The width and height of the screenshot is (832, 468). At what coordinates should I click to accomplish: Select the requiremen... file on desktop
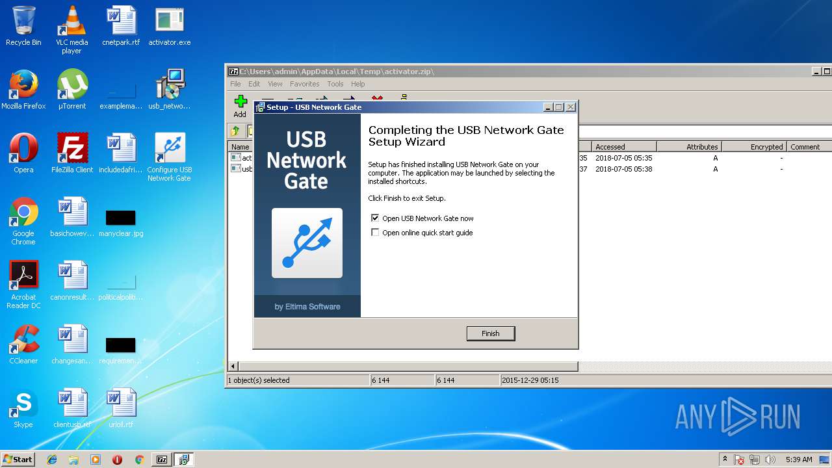click(121, 350)
